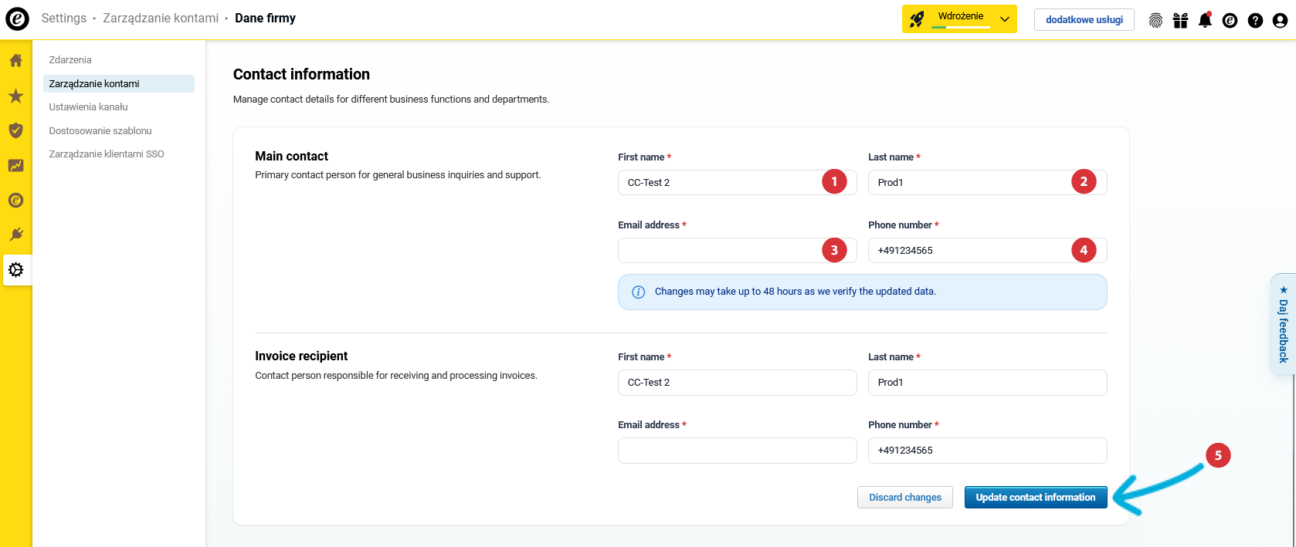The image size is (1296, 547).
Task: Open the analytics chart sidebar icon
Action: [x=15, y=165]
